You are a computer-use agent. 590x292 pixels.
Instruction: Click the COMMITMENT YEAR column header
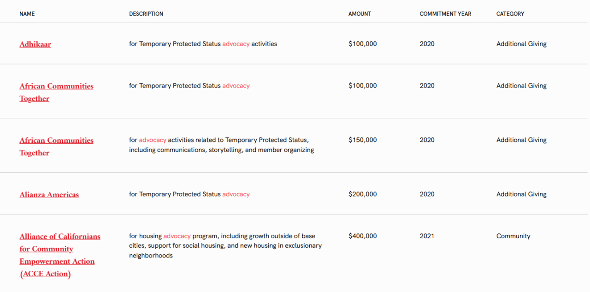(445, 14)
